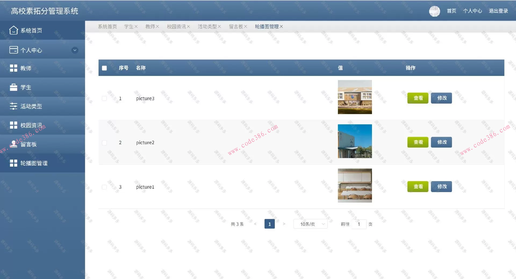Close the 轮播图管理 tab
The height and width of the screenshot is (279, 516).
(x=281, y=27)
